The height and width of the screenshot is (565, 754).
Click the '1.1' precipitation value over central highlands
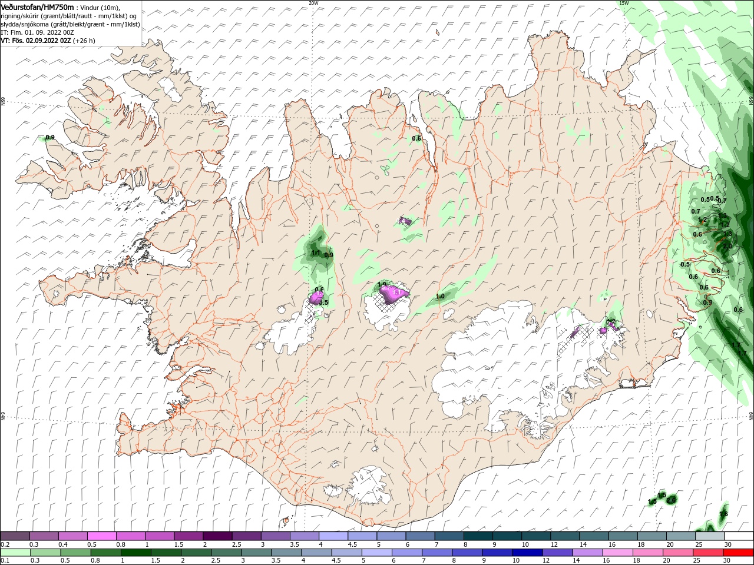pos(315,253)
